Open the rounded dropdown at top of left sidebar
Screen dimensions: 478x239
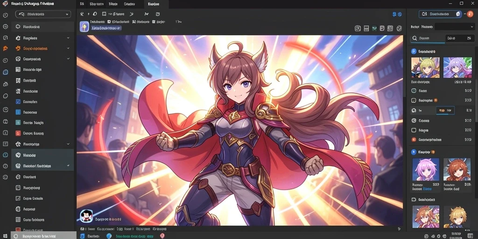[43, 14]
